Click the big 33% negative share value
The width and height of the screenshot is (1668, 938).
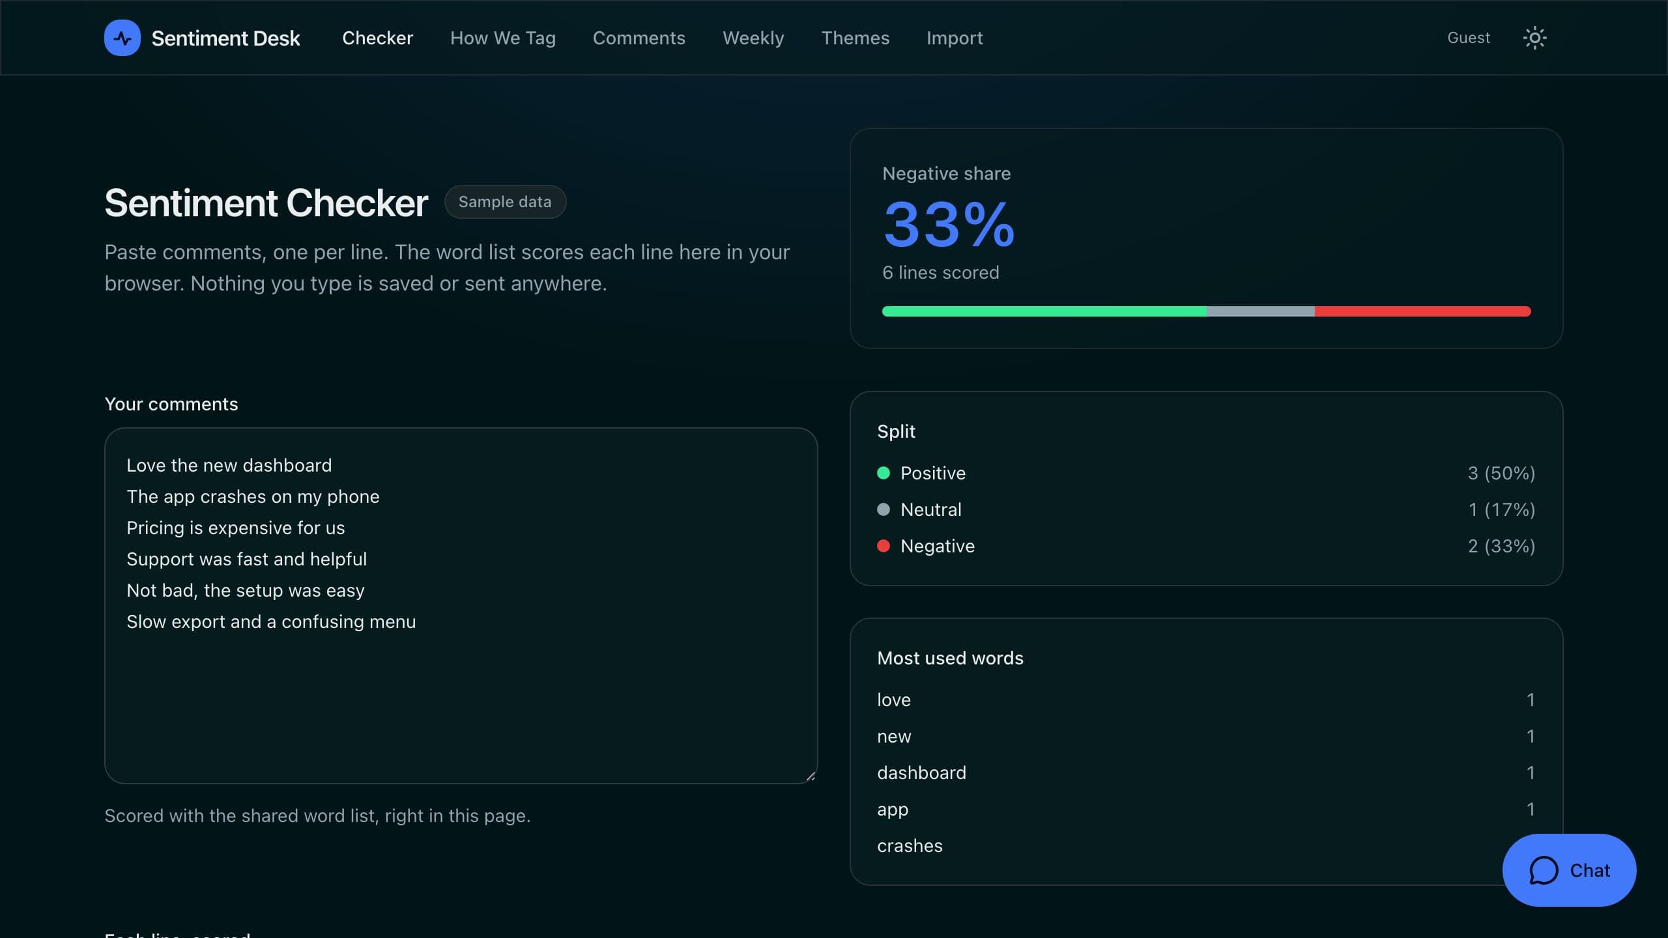949,225
